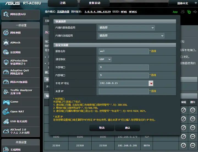The width and height of the screenshot is (198, 152).
Task: Open AiCloud 2.0 cloud icon
Action: (x=6, y=131)
